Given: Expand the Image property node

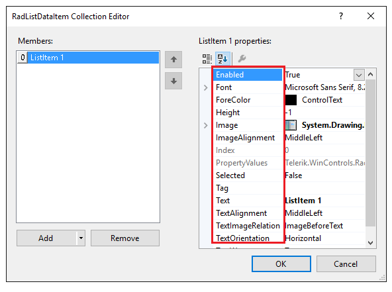Looking at the screenshot, I should [x=205, y=125].
